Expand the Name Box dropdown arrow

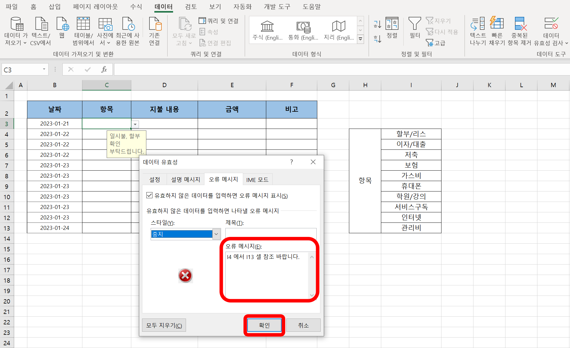[x=44, y=69]
